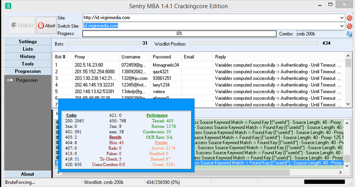
Task: Select the Progression sub-item in sidebar
Action: pos(27,80)
